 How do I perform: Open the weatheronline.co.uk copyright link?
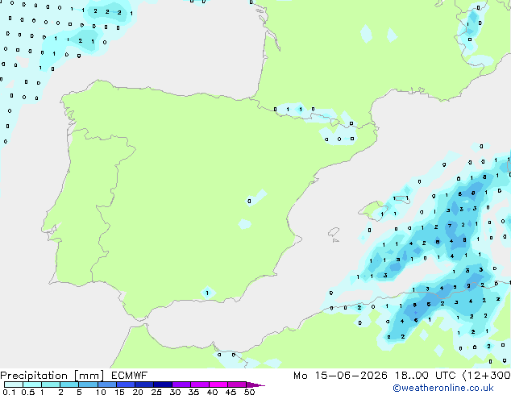[443, 388]
